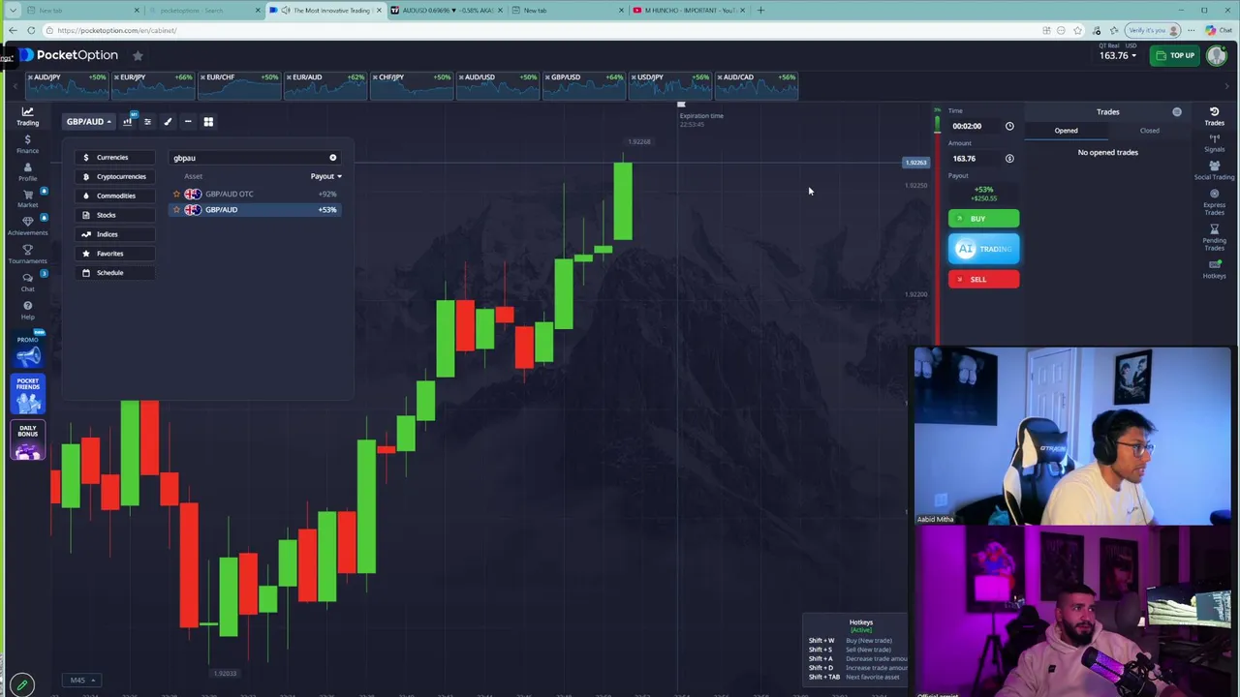The width and height of the screenshot is (1240, 697).
Task: Expand the GBP/AUD asset selector
Action: tap(88, 121)
